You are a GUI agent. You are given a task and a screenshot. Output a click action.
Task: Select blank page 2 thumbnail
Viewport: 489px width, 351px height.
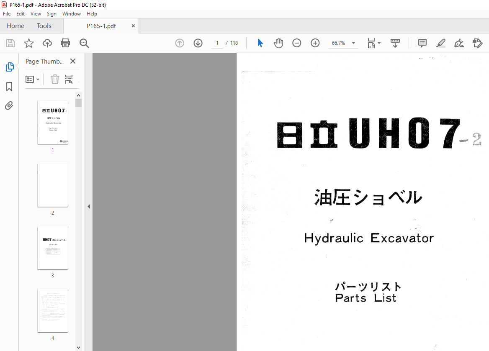pos(53,185)
